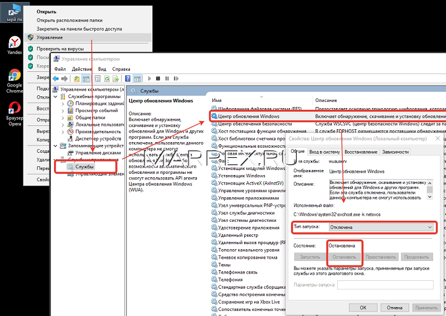Click the Stop Service square icon
The width and height of the screenshot is (446, 316).
click(x=158, y=79)
